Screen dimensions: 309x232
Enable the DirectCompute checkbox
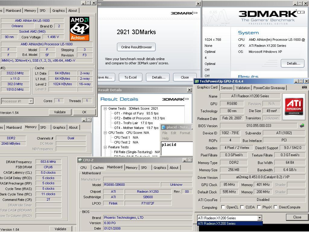click(x=276, y=207)
